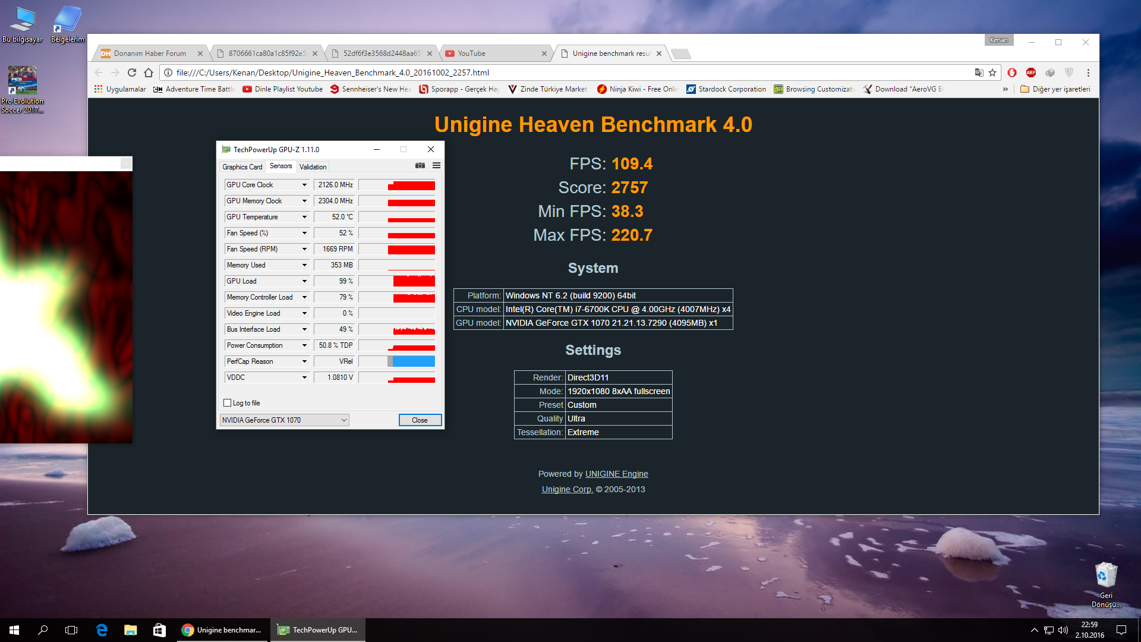Open Task View on the taskbar
This screenshot has height=642, width=1141.
pyautogui.click(x=71, y=630)
